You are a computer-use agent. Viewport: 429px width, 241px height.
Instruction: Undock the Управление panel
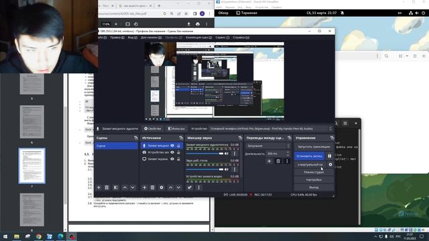point(332,138)
